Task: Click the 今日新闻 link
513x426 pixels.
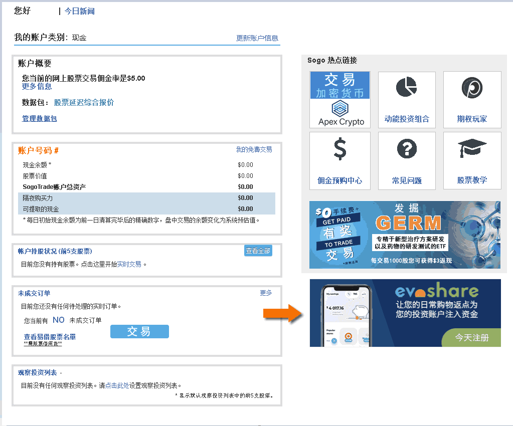Action: tap(80, 12)
